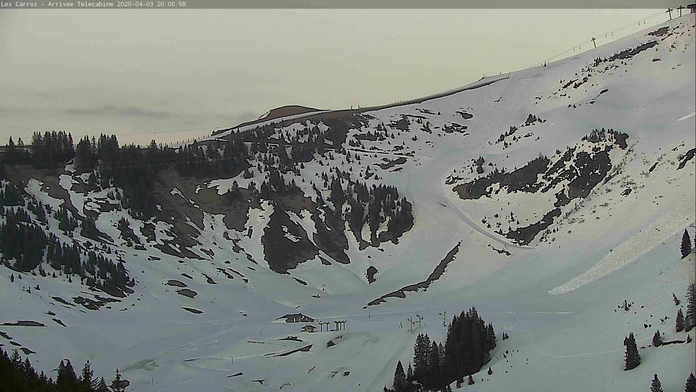Click the 'Les Carroz - Arrivee Telecabine' timestamp overlay text
696x392 pixels.
pos(94,4)
